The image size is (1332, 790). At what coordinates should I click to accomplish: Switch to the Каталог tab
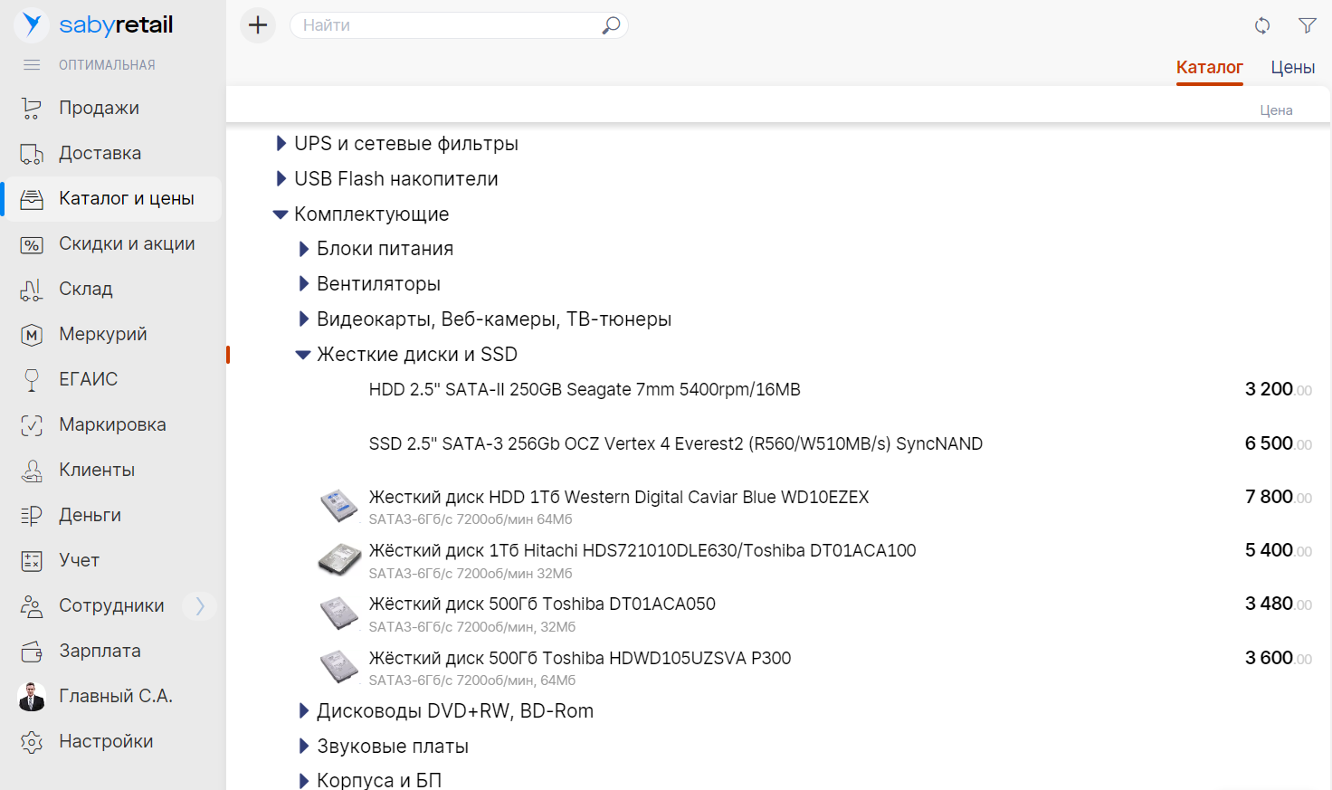point(1209,68)
